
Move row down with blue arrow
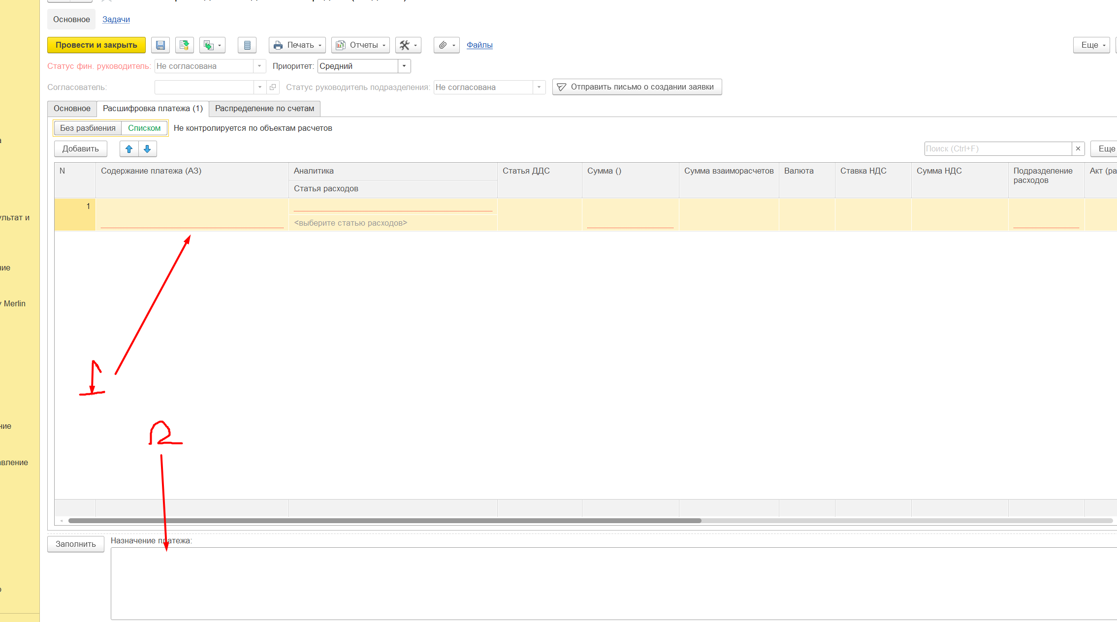147,149
